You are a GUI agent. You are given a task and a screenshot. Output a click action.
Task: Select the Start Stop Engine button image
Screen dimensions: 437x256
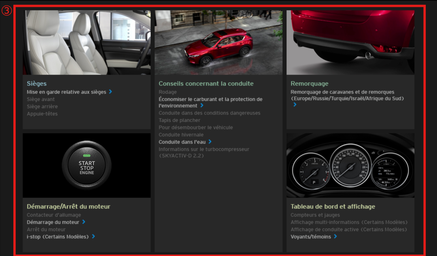click(87, 165)
